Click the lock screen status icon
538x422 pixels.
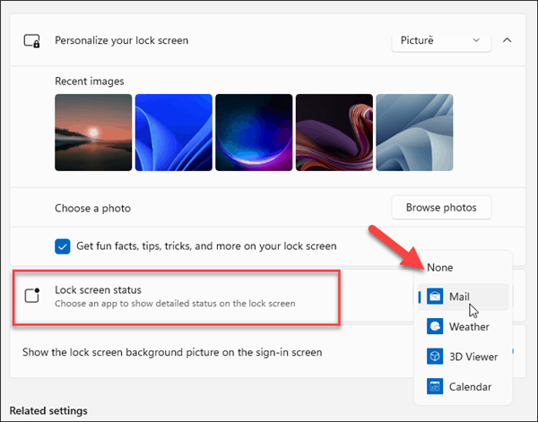[32, 296]
